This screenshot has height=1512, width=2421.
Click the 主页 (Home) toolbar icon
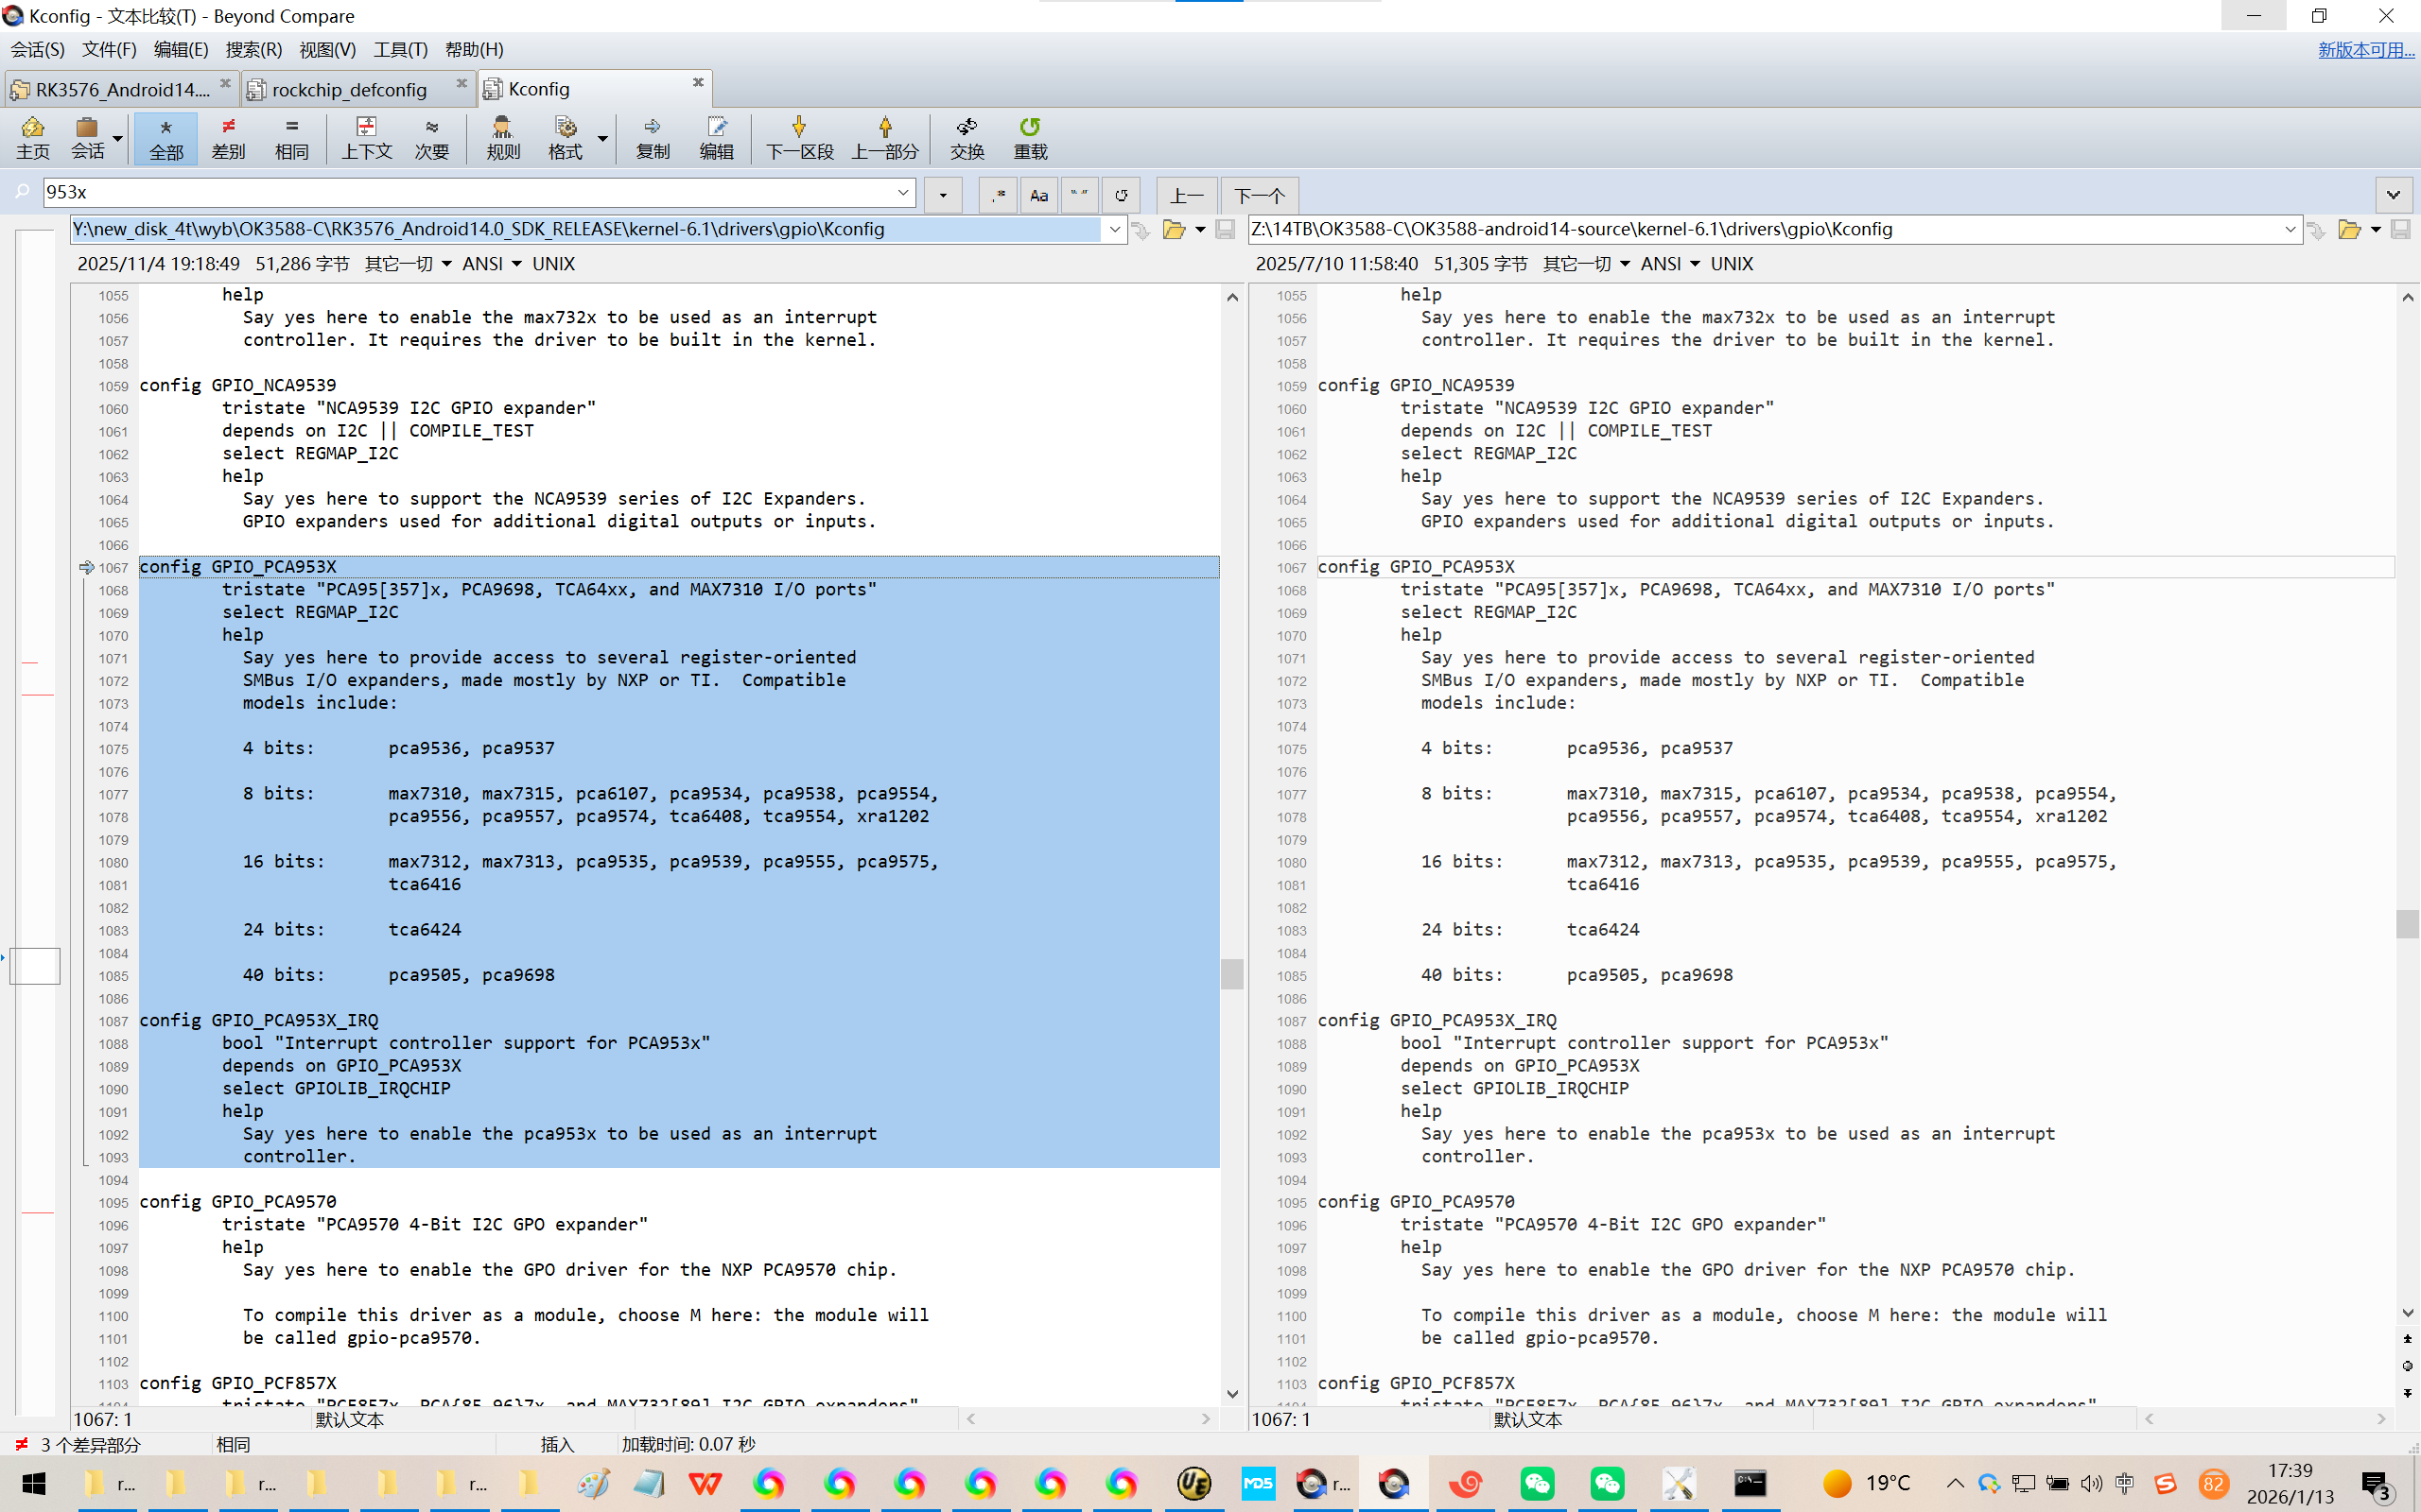pos(33,138)
